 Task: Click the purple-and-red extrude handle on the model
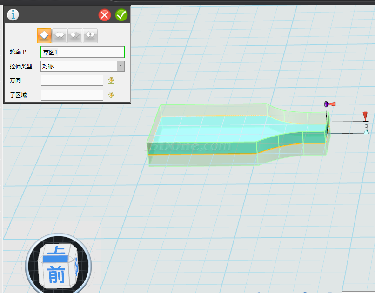pyautogui.click(x=329, y=104)
